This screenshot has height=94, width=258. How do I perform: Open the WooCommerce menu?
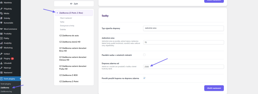[10, 29]
